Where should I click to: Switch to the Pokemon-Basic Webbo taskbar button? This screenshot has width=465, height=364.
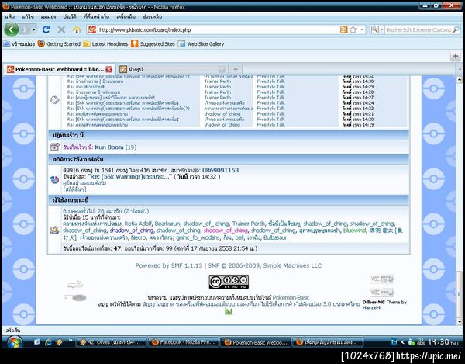[256, 342]
